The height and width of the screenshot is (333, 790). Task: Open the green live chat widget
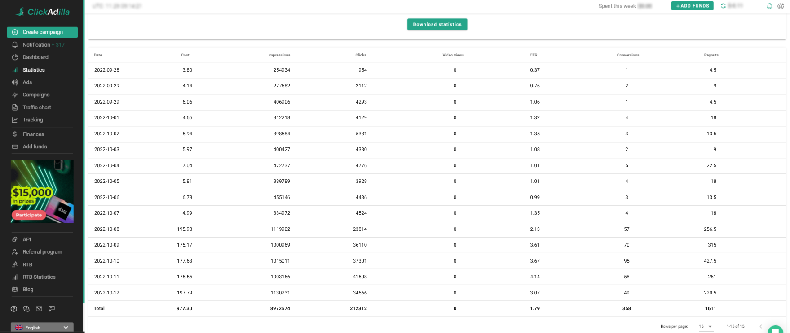pyautogui.click(x=775, y=330)
